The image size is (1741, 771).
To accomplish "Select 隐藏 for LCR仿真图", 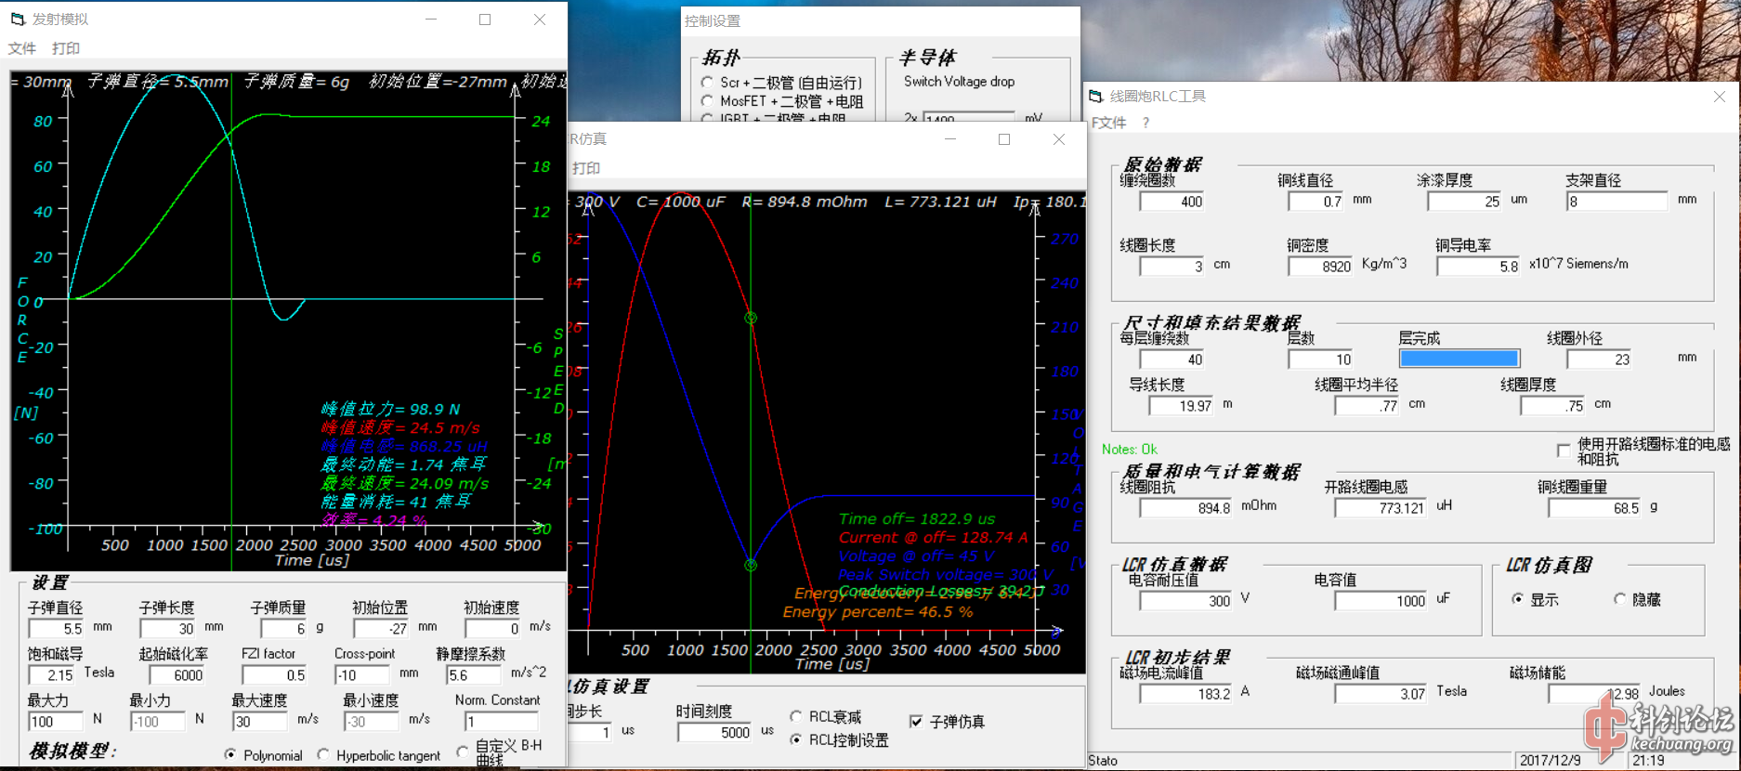I will tap(1620, 599).
